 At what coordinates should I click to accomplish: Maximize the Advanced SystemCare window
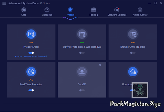point(156,3)
